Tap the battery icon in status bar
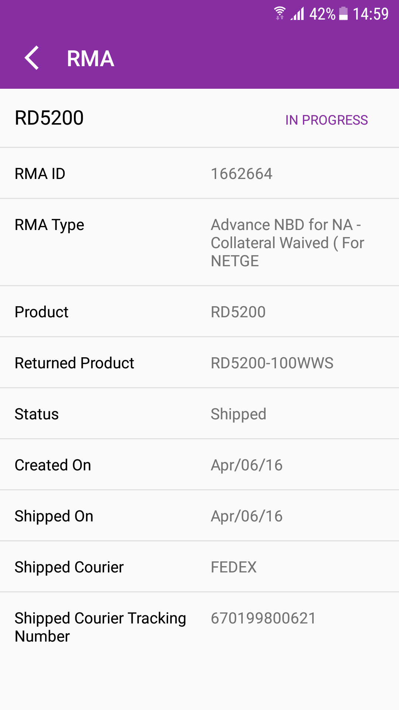Screen dimensions: 399x710 pyautogui.click(x=344, y=14)
